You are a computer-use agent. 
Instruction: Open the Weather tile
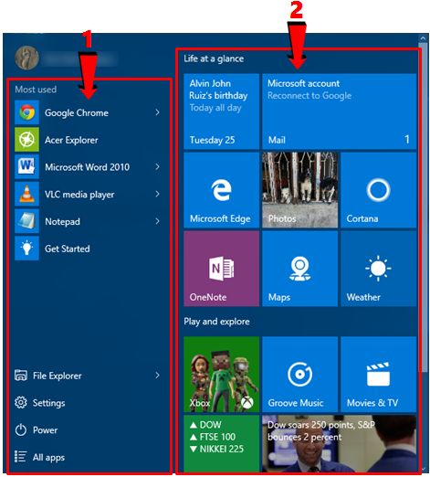[378, 269]
